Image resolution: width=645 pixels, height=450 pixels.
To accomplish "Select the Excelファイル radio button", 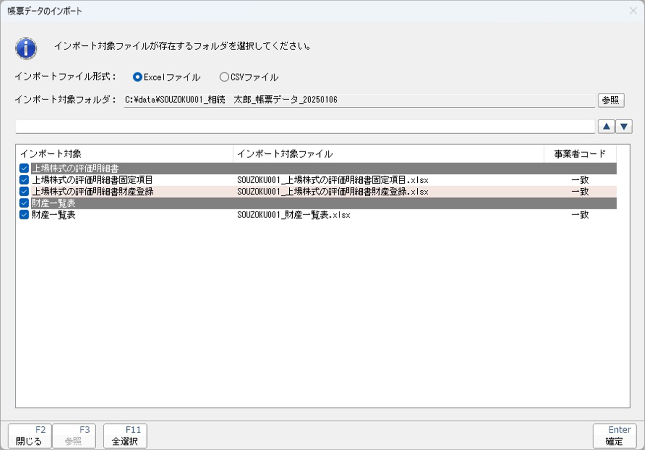I will (x=138, y=77).
